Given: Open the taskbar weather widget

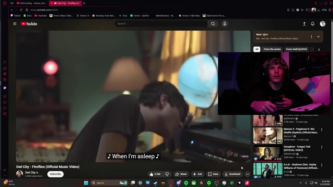Looking at the screenshot, I should coord(9,183).
